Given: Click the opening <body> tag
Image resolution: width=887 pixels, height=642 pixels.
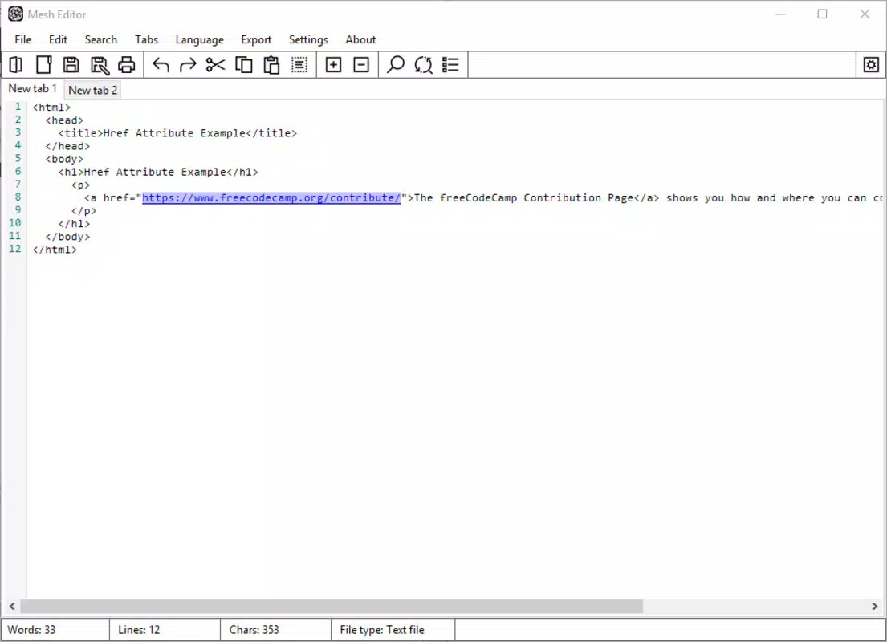Looking at the screenshot, I should point(64,160).
